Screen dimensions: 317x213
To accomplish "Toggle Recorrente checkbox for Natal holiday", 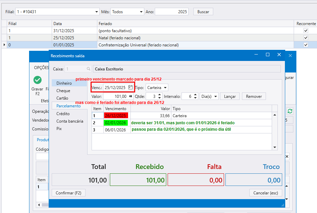I will point(306,38).
